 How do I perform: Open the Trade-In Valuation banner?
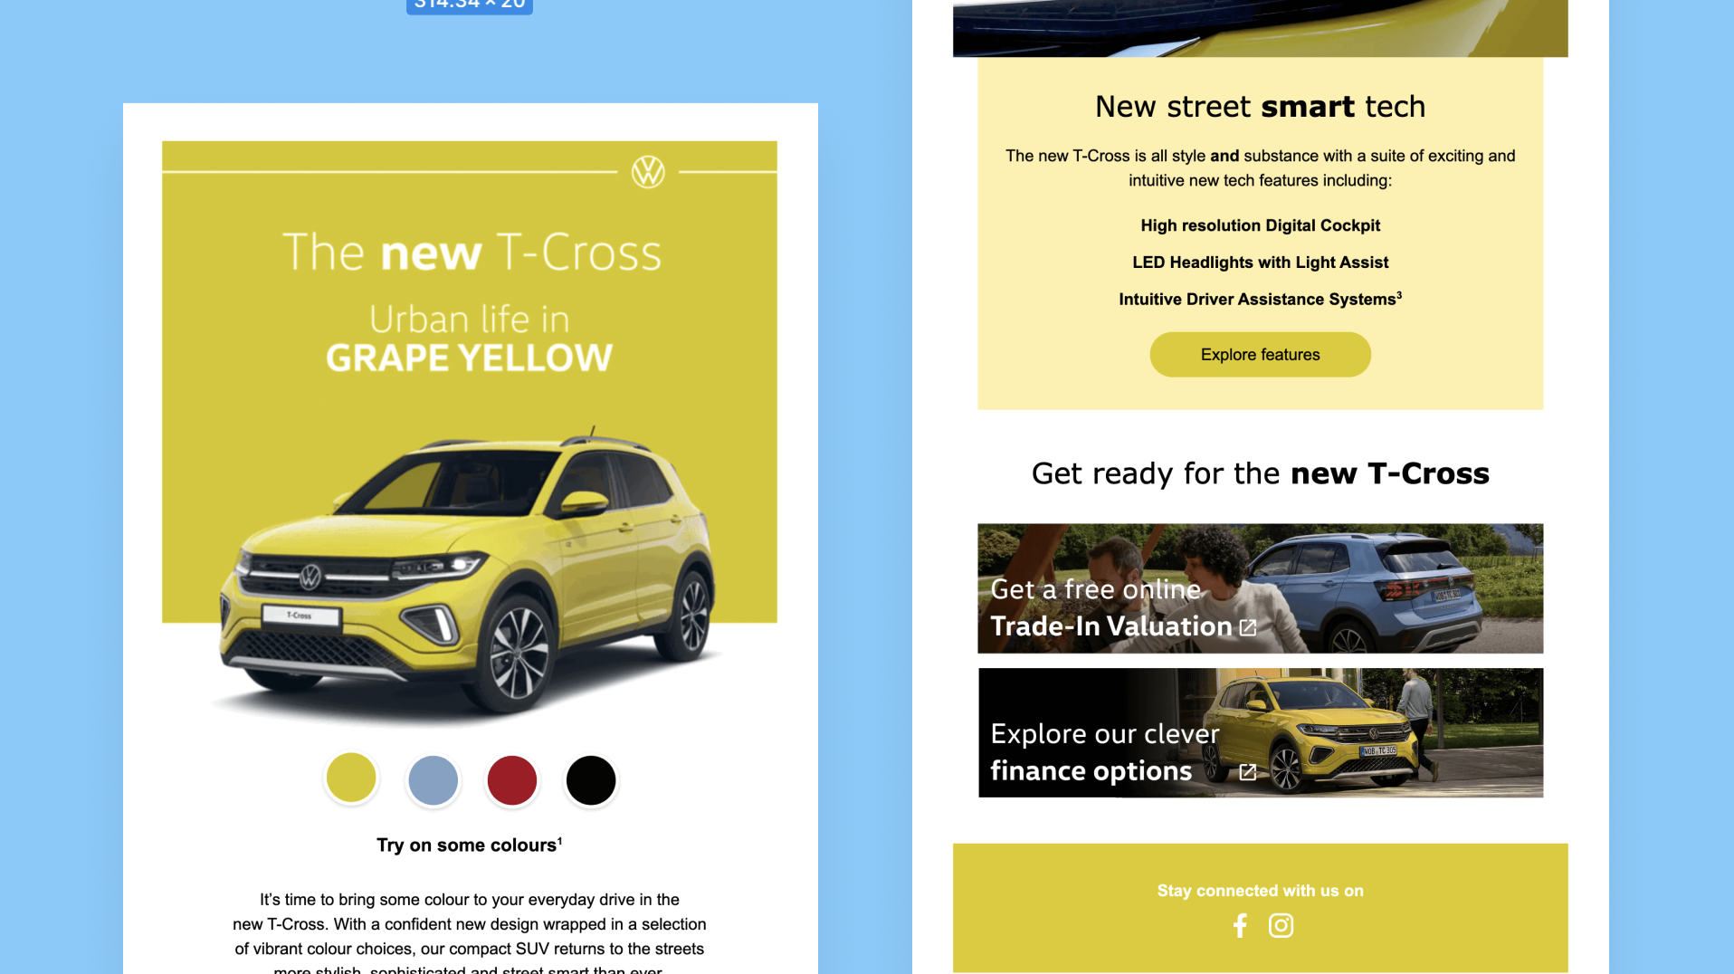tap(1260, 588)
